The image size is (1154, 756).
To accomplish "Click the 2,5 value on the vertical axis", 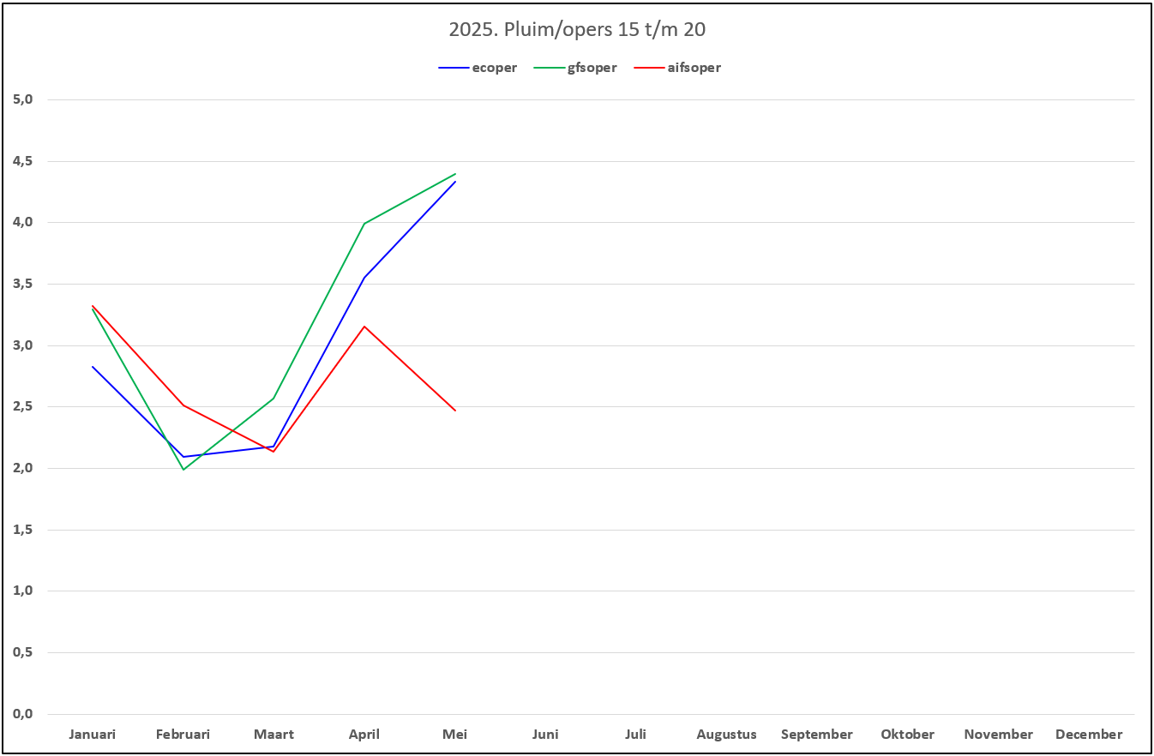I will (x=23, y=406).
